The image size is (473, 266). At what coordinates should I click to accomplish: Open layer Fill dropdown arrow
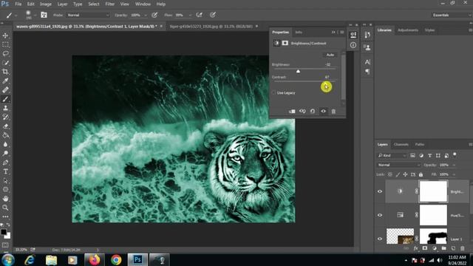[x=454, y=174]
